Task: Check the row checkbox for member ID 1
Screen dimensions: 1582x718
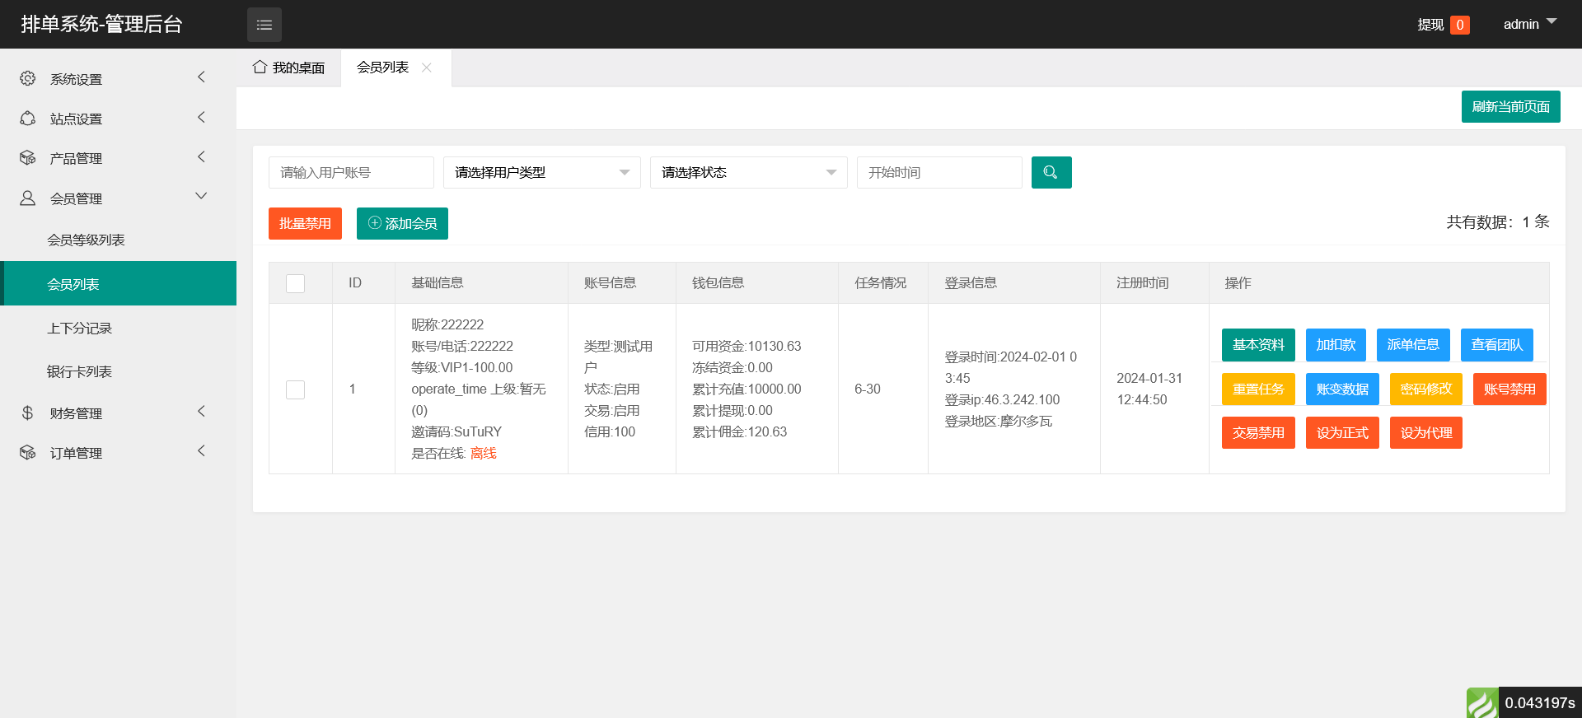Action: click(x=295, y=389)
